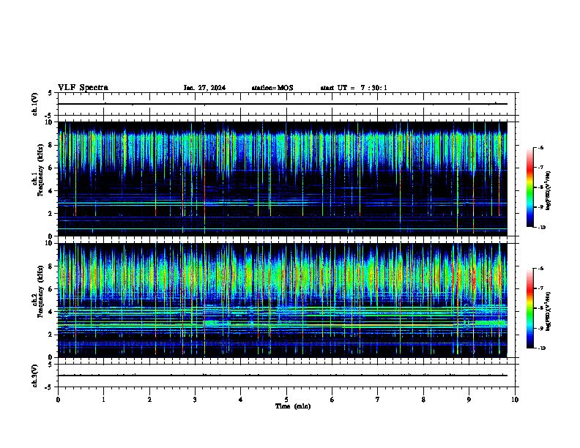Click the "start UT = 7:30:1" text
Image resolution: width=580 pixels, height=448 pixels.
[354, 88]
